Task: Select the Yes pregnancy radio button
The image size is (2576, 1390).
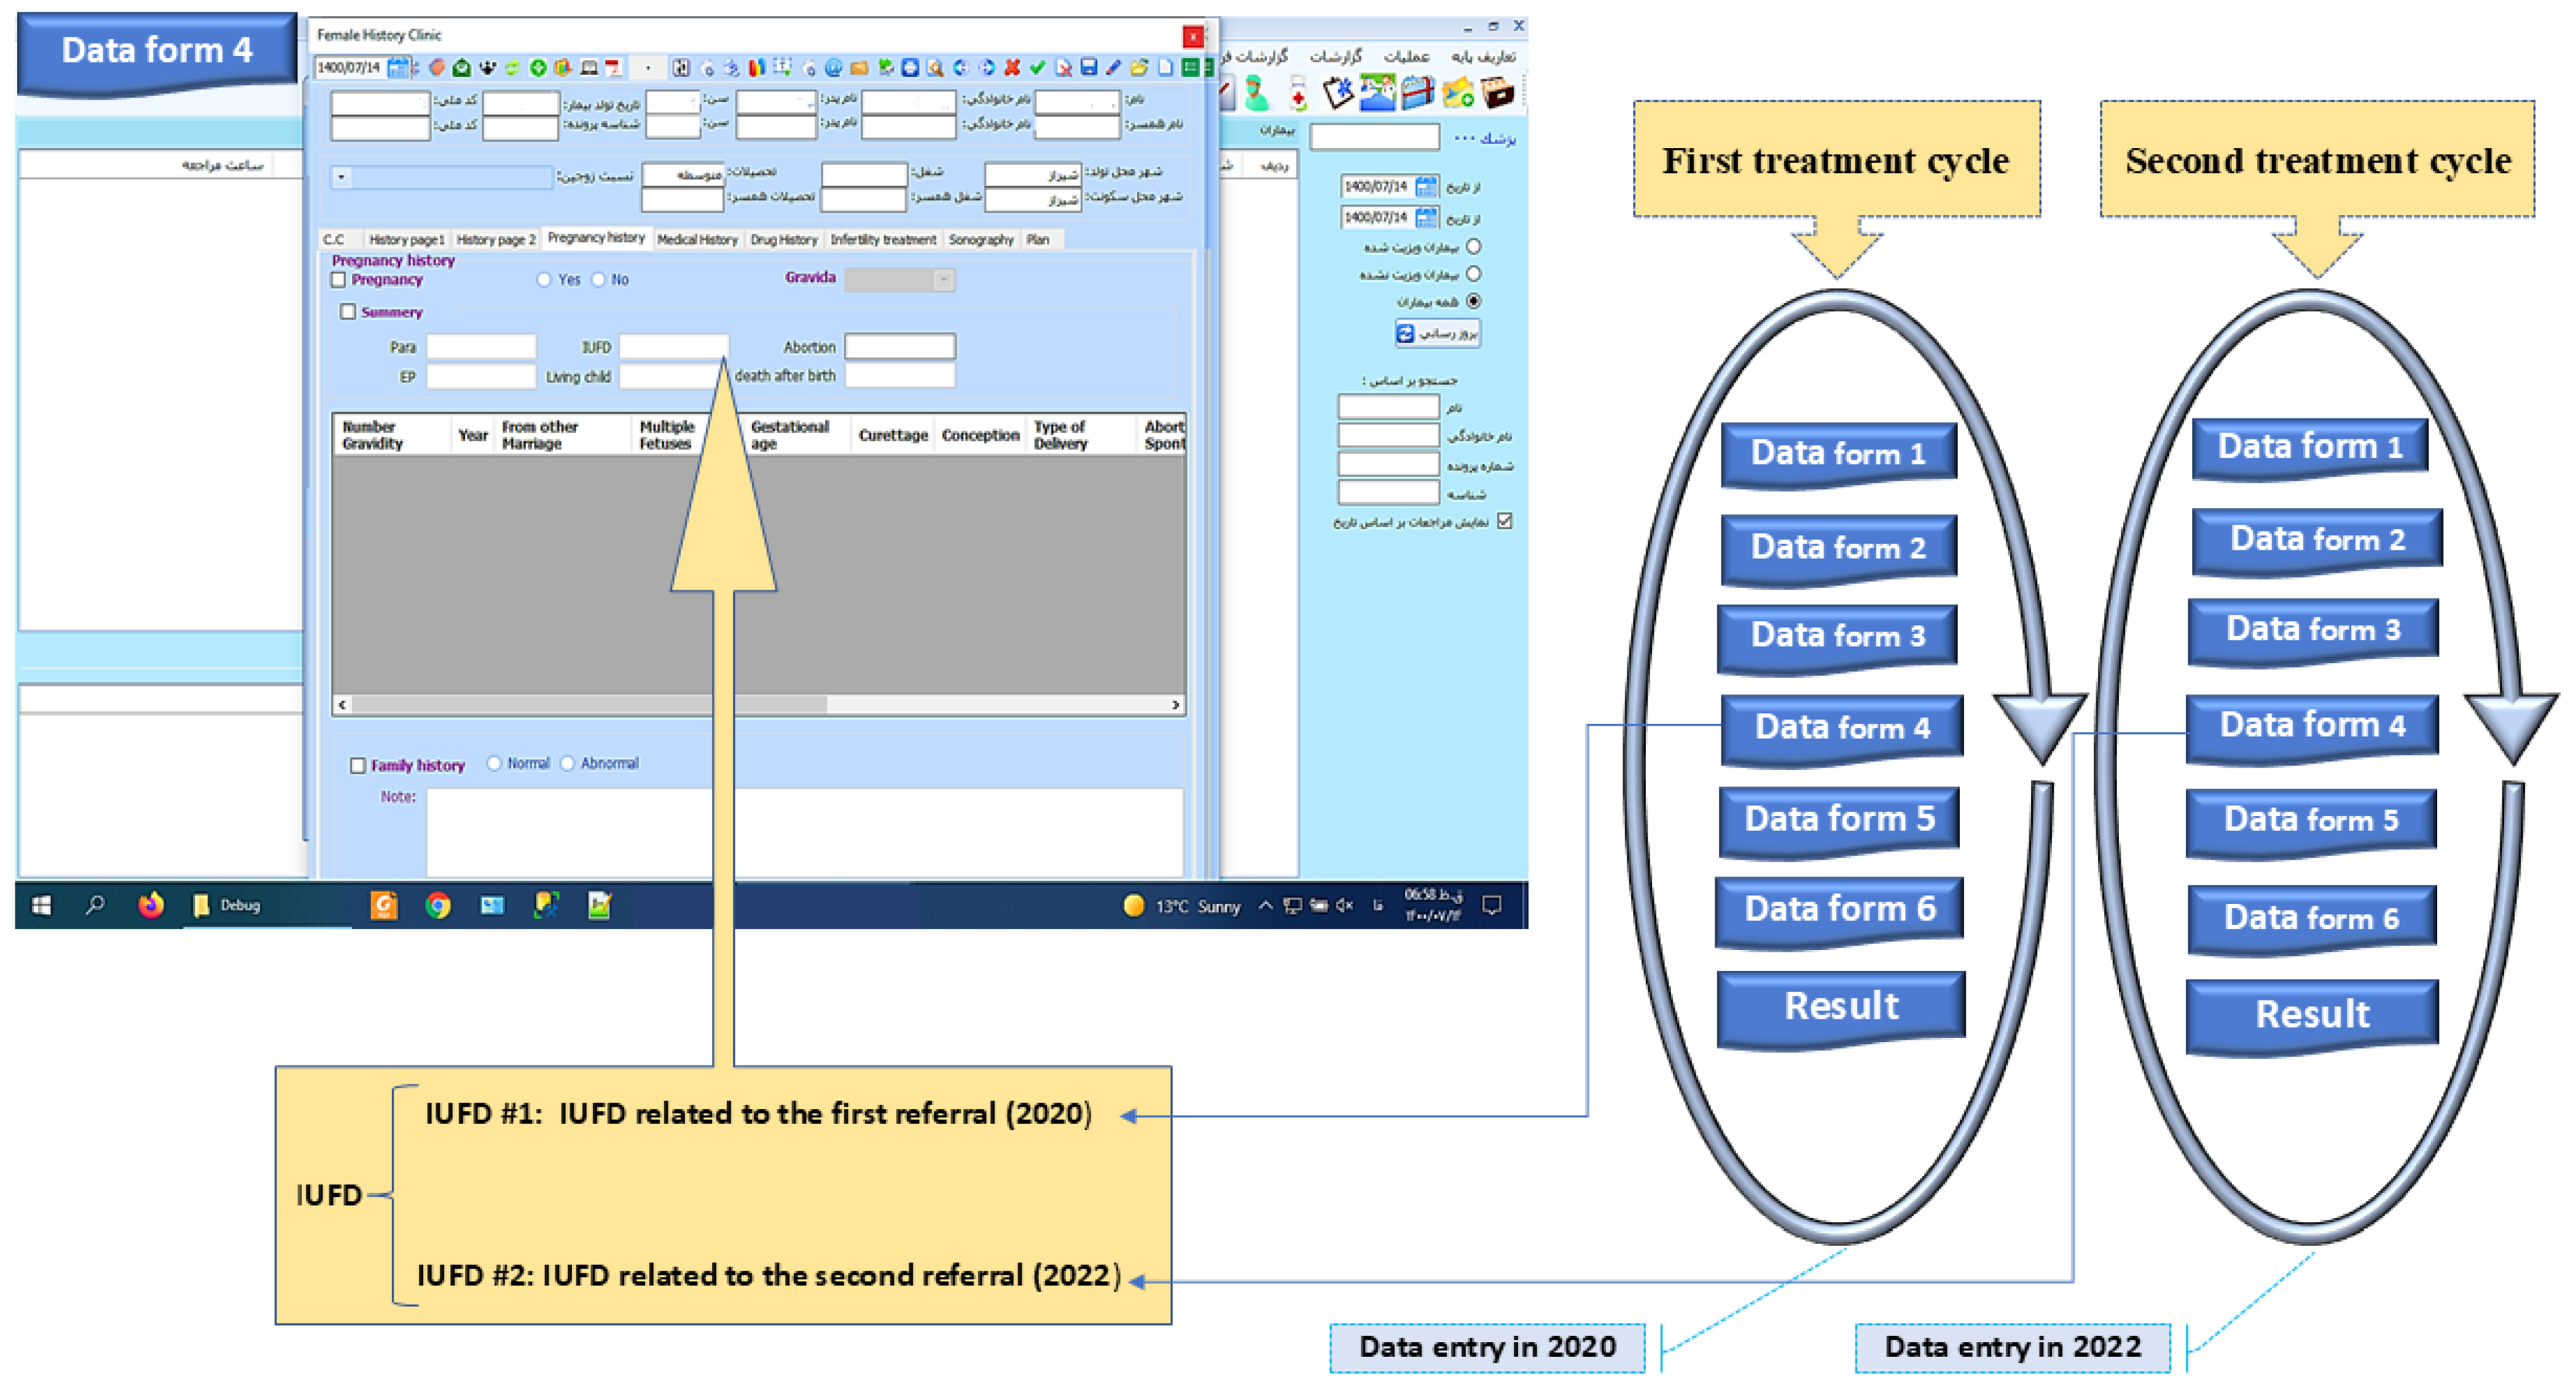Action: click(x=544, y=280)
